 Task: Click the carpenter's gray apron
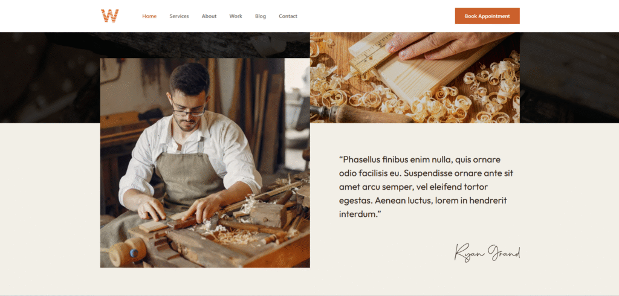(189, 178)
